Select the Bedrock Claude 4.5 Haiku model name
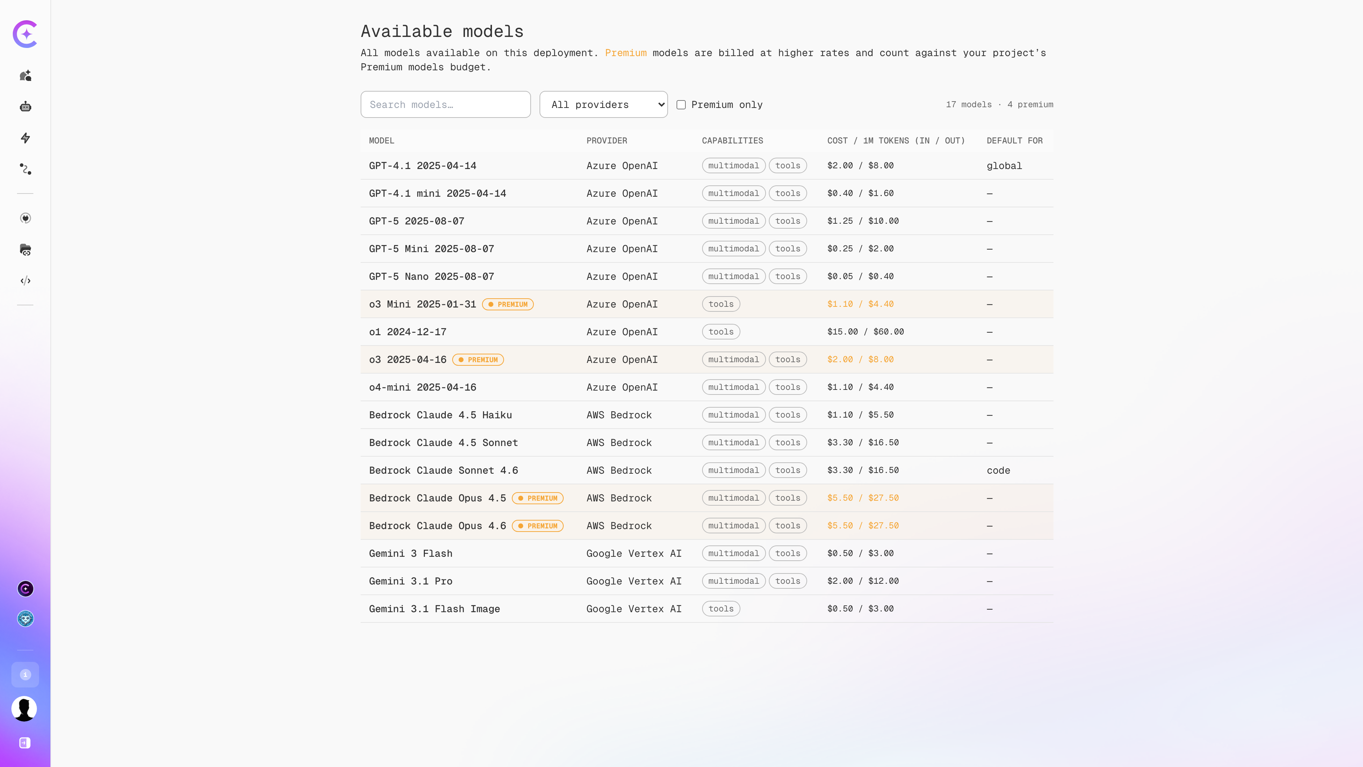This screenshot has height=767, width=1363. click(x=441, y=415)
